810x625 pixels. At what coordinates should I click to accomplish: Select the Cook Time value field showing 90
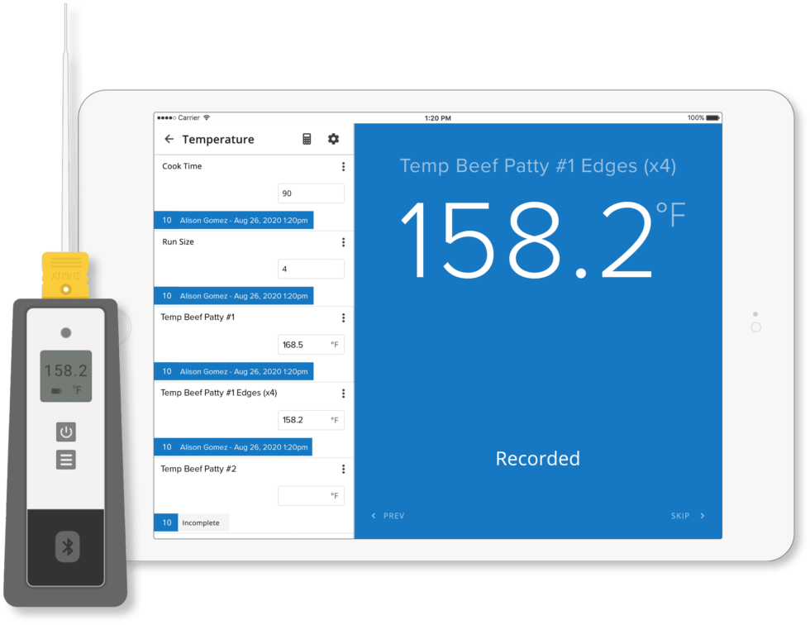coord(311,193)
